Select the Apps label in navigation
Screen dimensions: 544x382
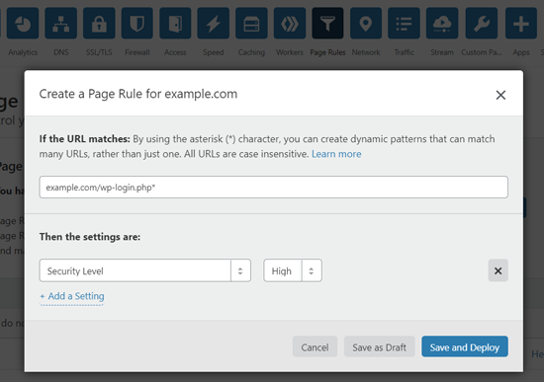click(x=521, y=52)
